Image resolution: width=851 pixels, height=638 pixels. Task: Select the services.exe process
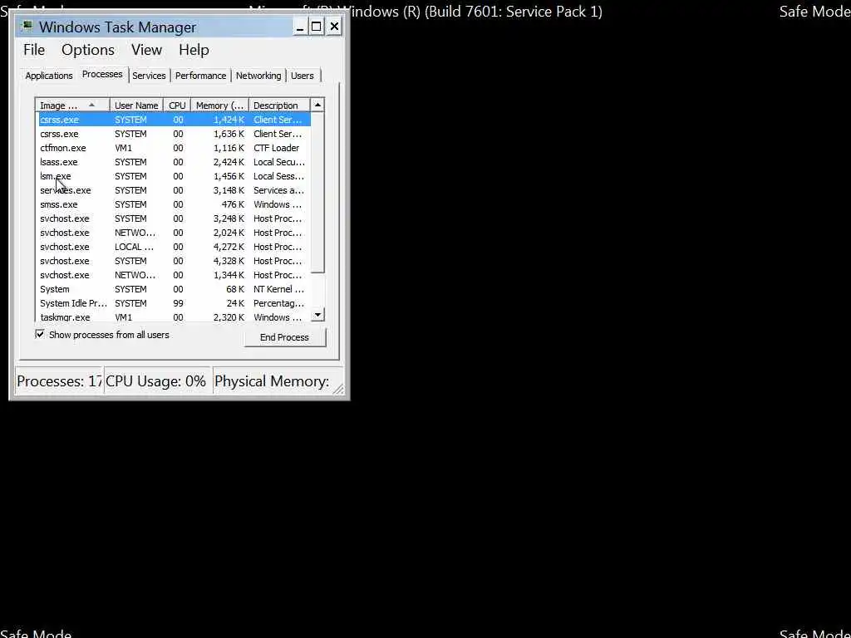tap(174, 190)
